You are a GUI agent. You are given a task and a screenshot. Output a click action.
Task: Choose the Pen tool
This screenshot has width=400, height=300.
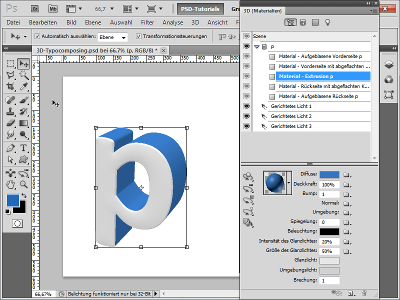tap(10, 148)
